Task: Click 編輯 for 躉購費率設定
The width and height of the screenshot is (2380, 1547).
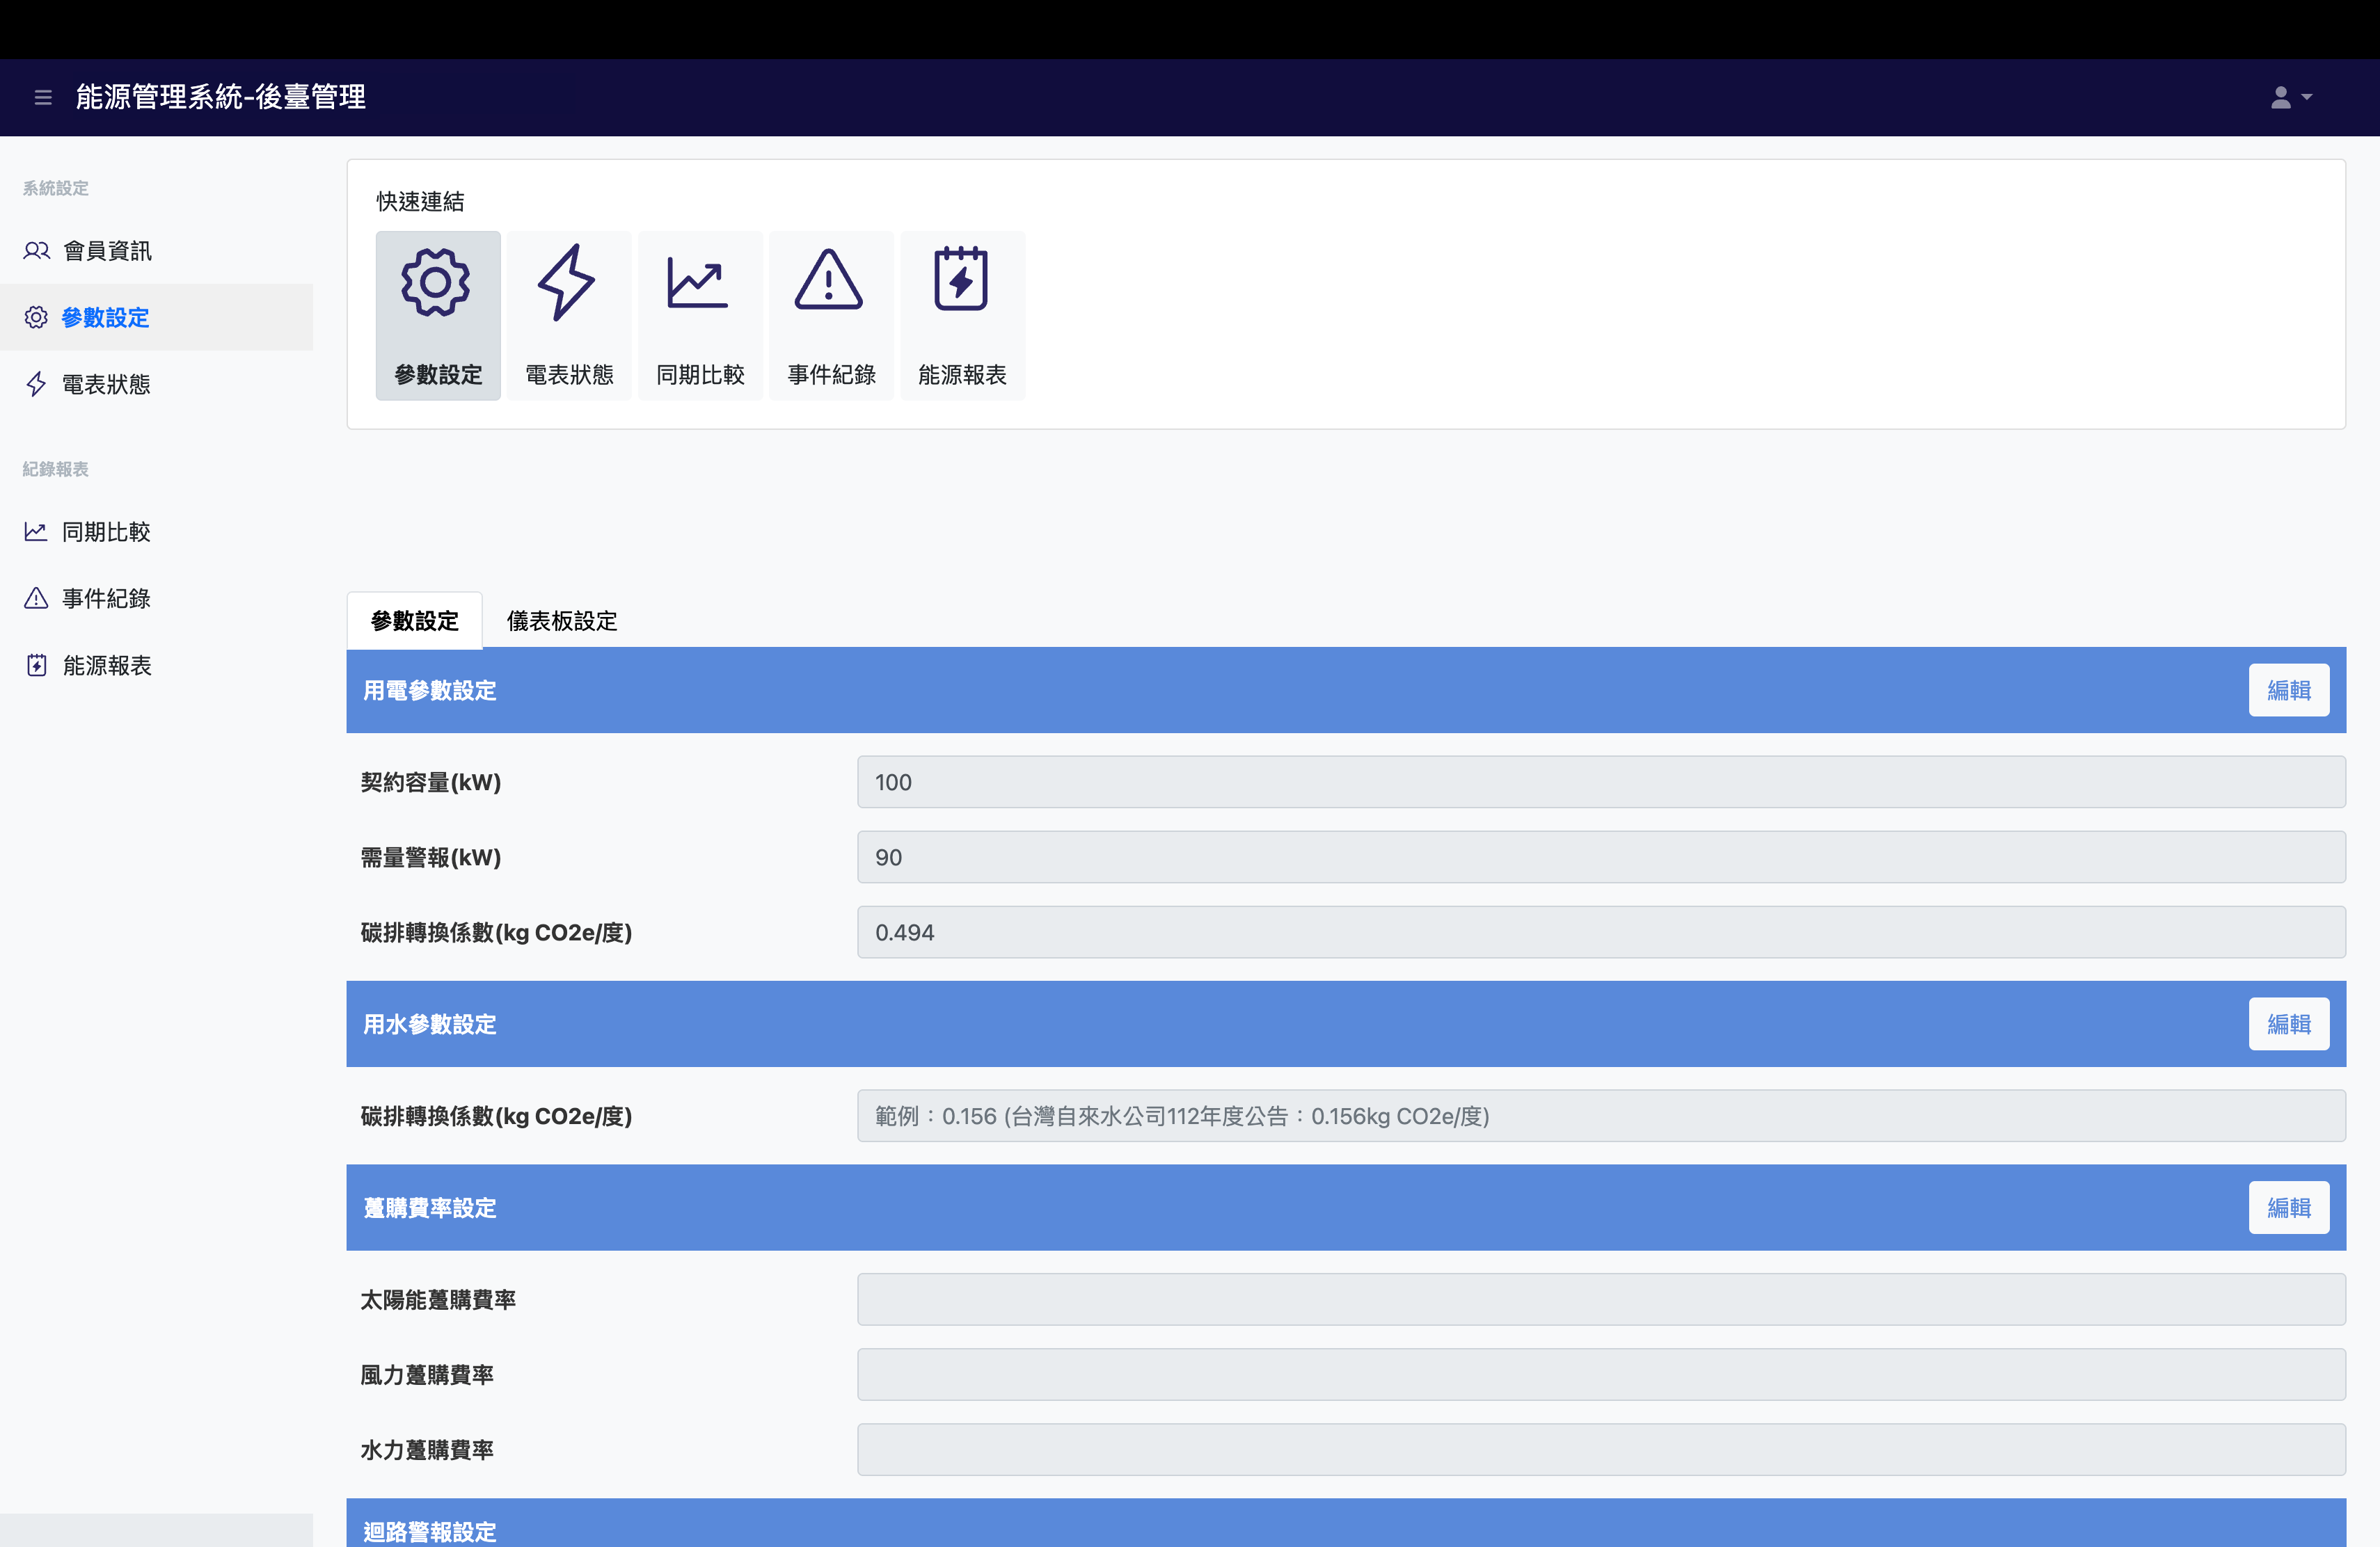Action: click(2288, 1208)
